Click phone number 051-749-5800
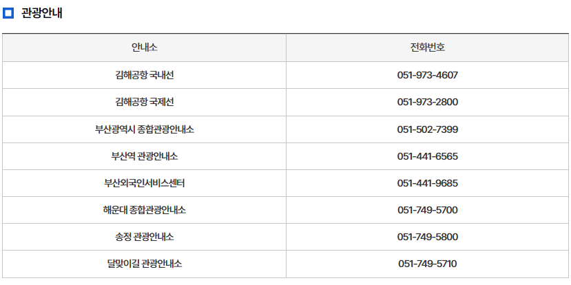 [x=428, y=237]
